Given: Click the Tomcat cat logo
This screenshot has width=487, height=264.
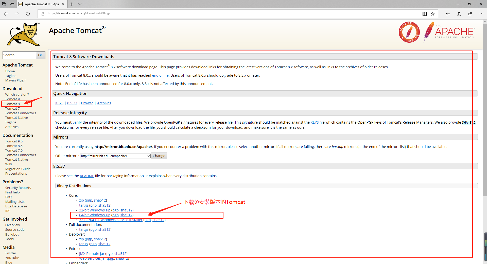Looking at the screenshot, I should pyautogui.click(x=23, y=34).
